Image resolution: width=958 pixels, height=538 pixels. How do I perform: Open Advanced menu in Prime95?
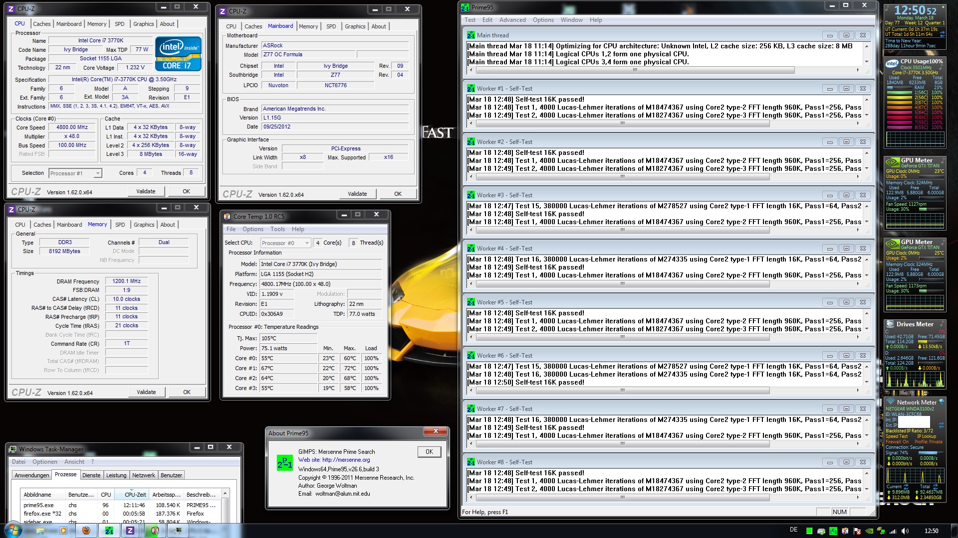pyautogui.click(x=512, y=20)
